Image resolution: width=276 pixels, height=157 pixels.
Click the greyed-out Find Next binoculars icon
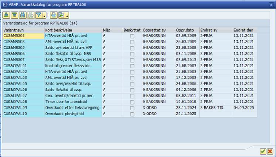pyautogui.click(x=31, y=15)
